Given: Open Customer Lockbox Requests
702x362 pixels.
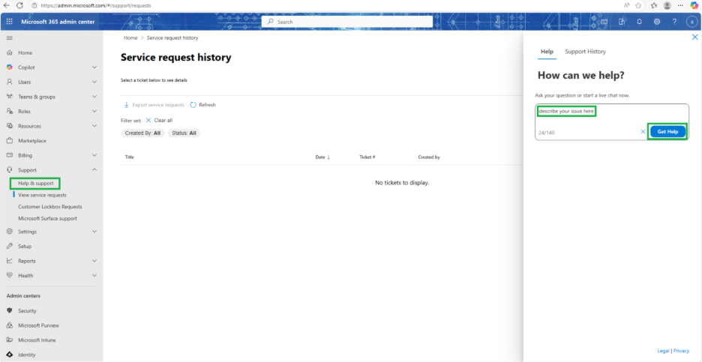Looking at the screenshot, I should click(50, 207).
